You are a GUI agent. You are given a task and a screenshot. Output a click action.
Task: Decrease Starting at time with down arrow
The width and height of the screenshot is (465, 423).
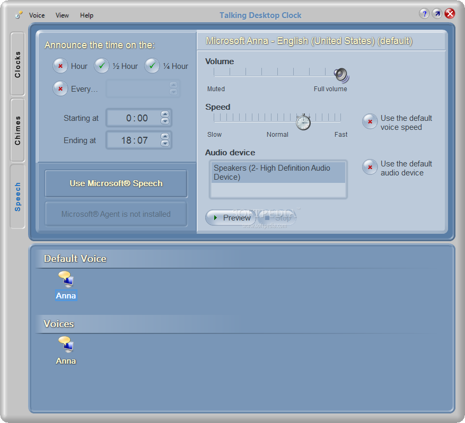pos(165,121)
